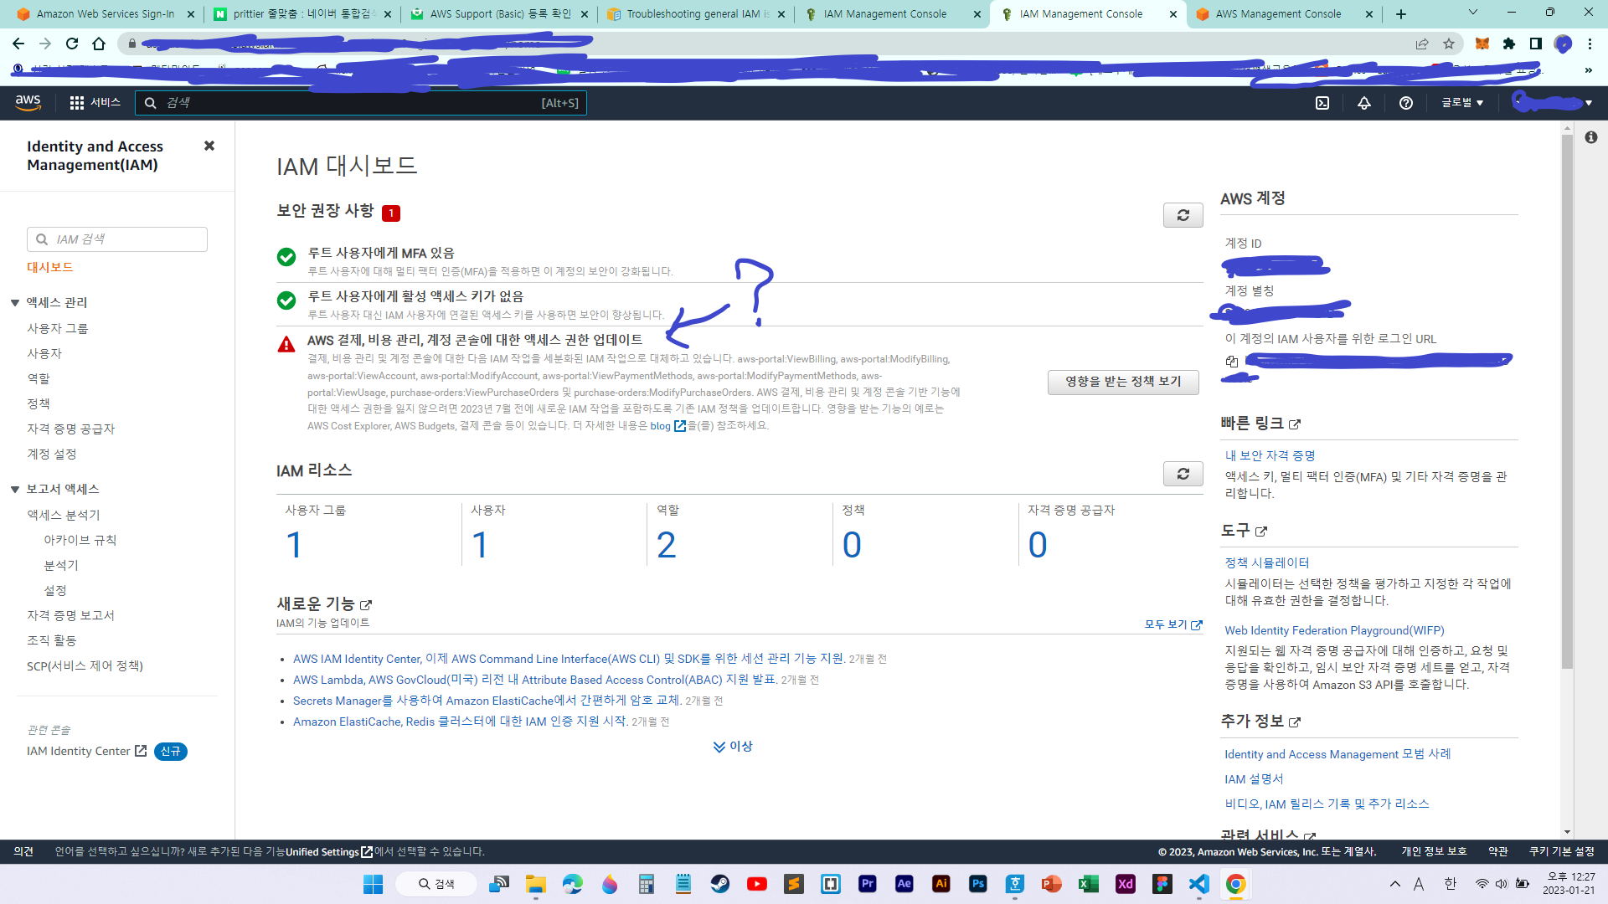The width and height of the screenshot is (1608, 904).
Task: Copy the IAM sign-in URL icon
Action: tap(1232, 361)
